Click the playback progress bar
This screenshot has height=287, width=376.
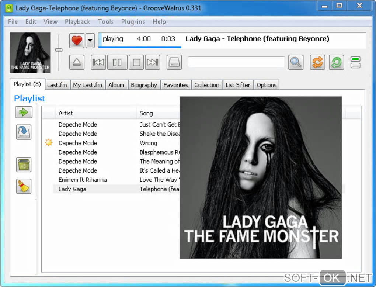click(140, 47)
